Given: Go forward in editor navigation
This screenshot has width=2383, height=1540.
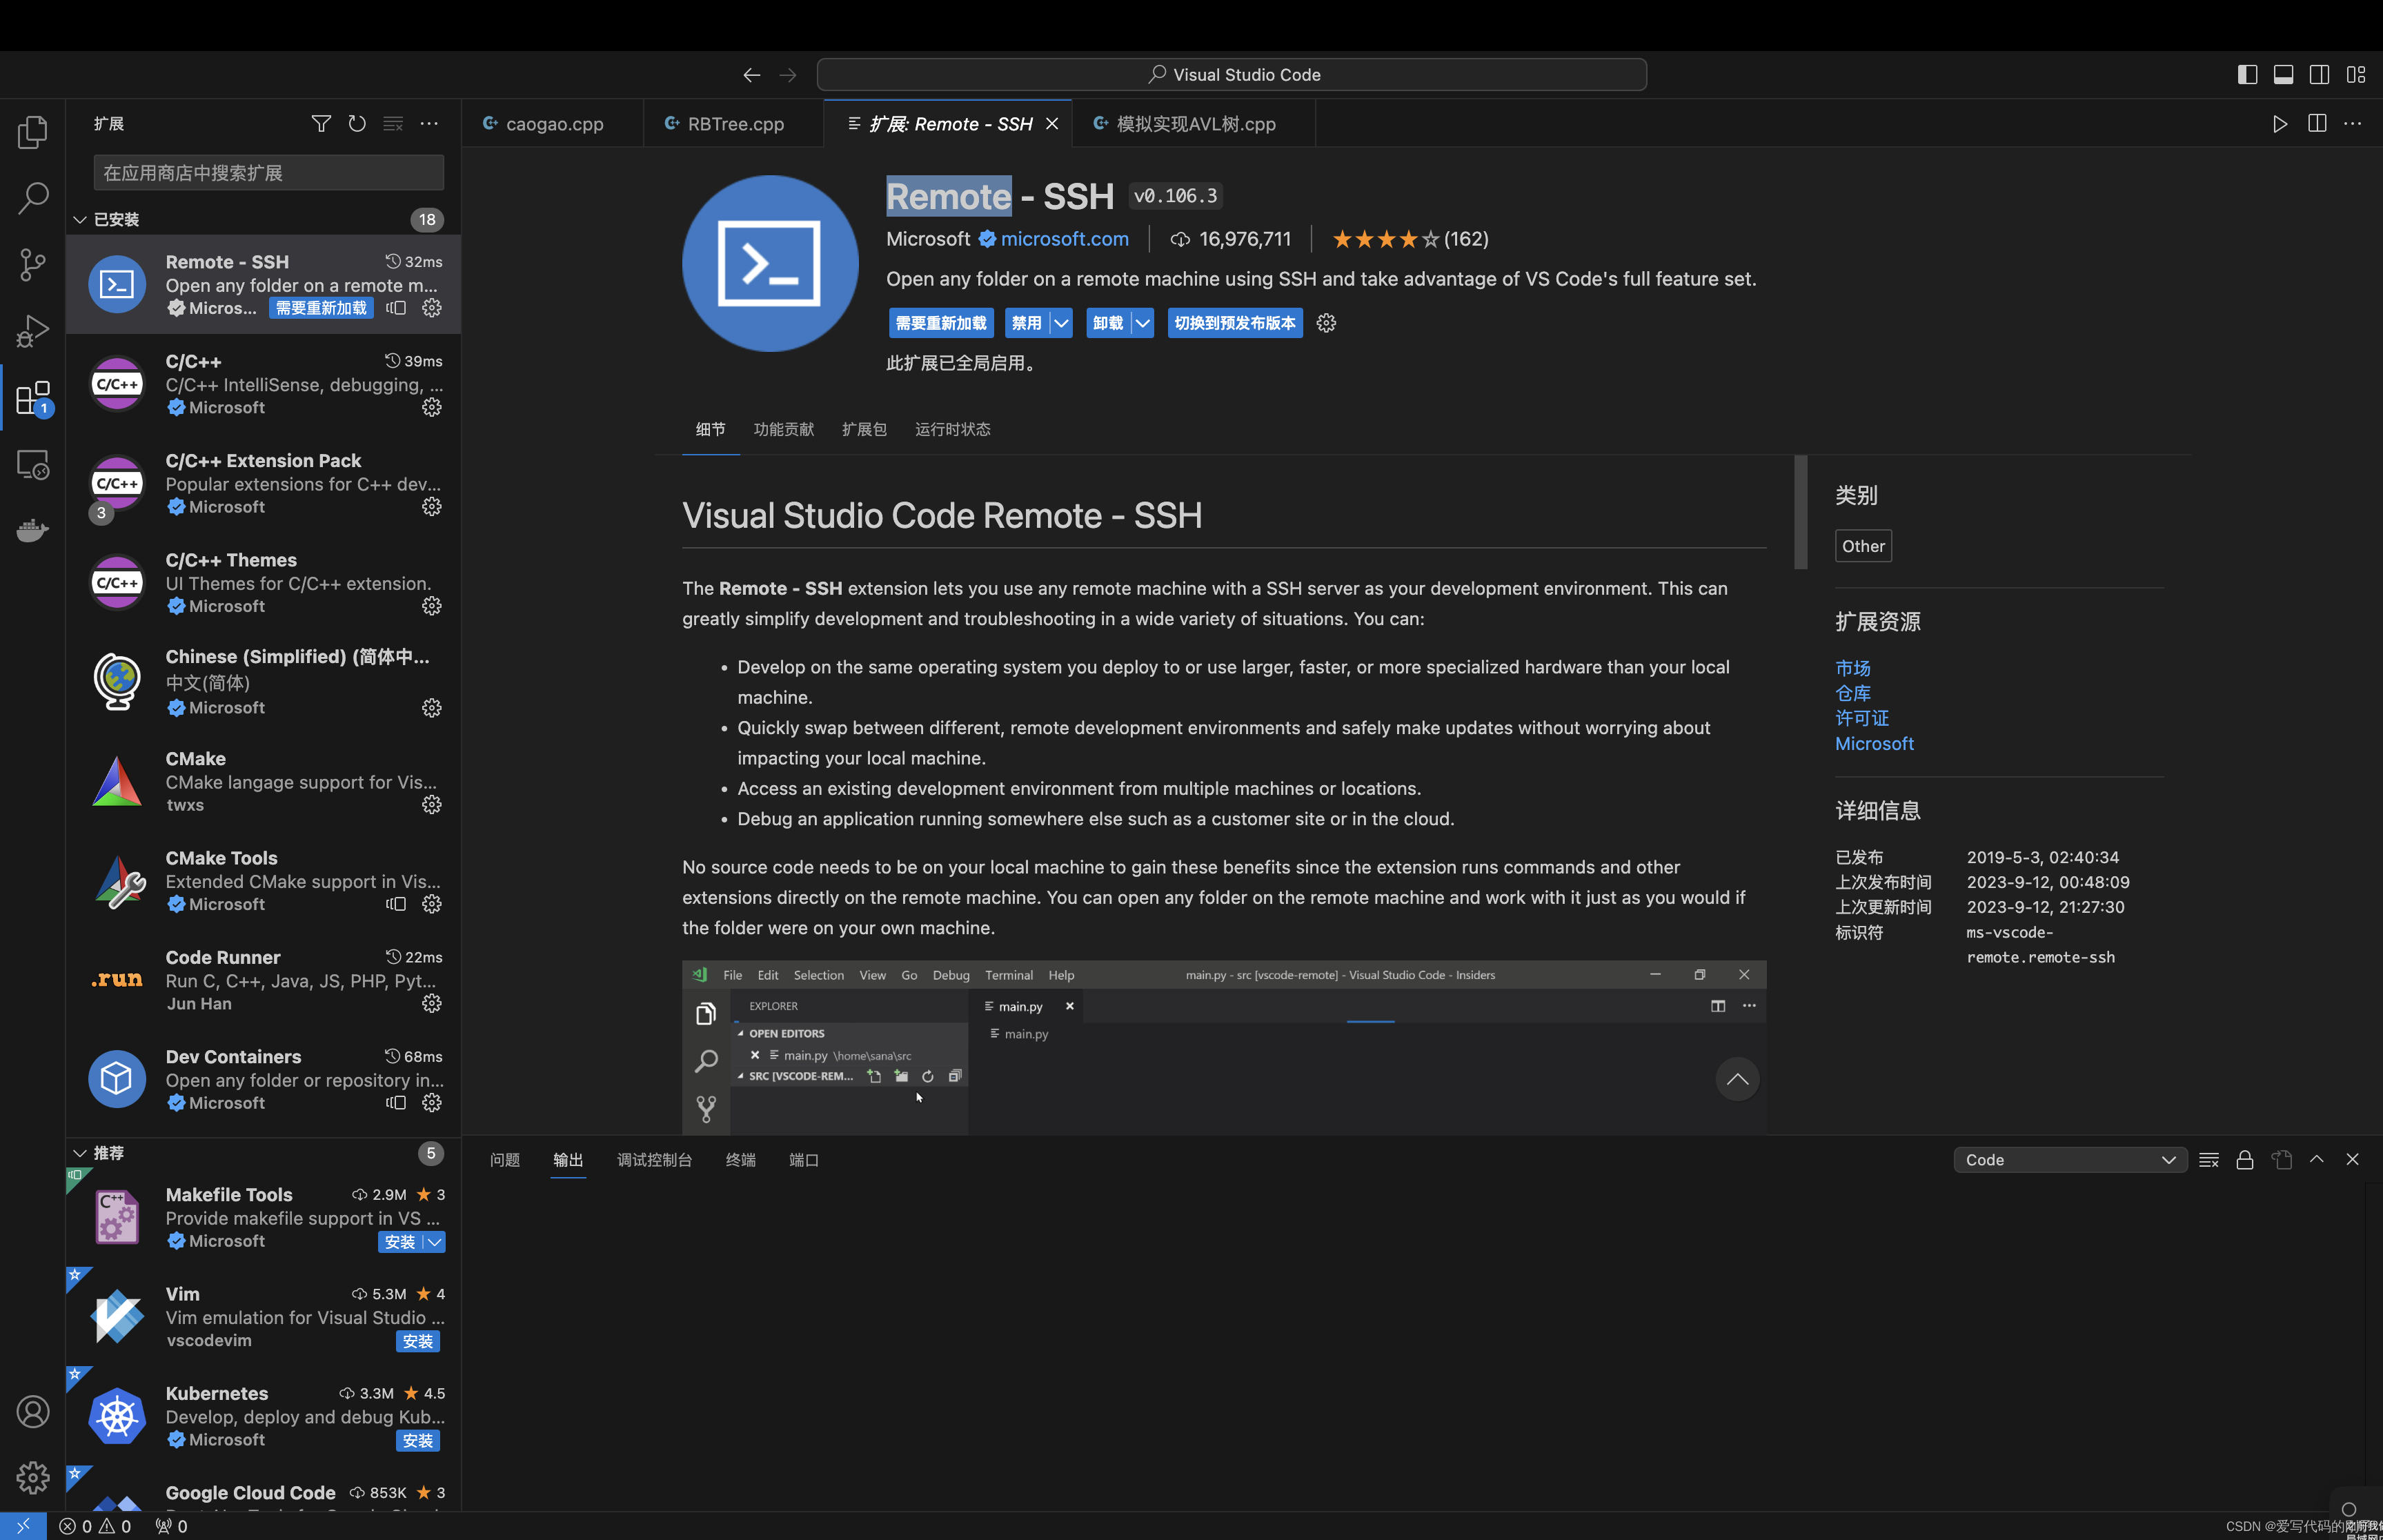Looking at the screenshot, I should pos(788,75).
